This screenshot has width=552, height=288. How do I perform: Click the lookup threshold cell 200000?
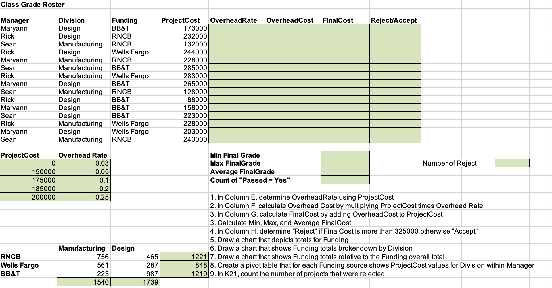(28, 197)
